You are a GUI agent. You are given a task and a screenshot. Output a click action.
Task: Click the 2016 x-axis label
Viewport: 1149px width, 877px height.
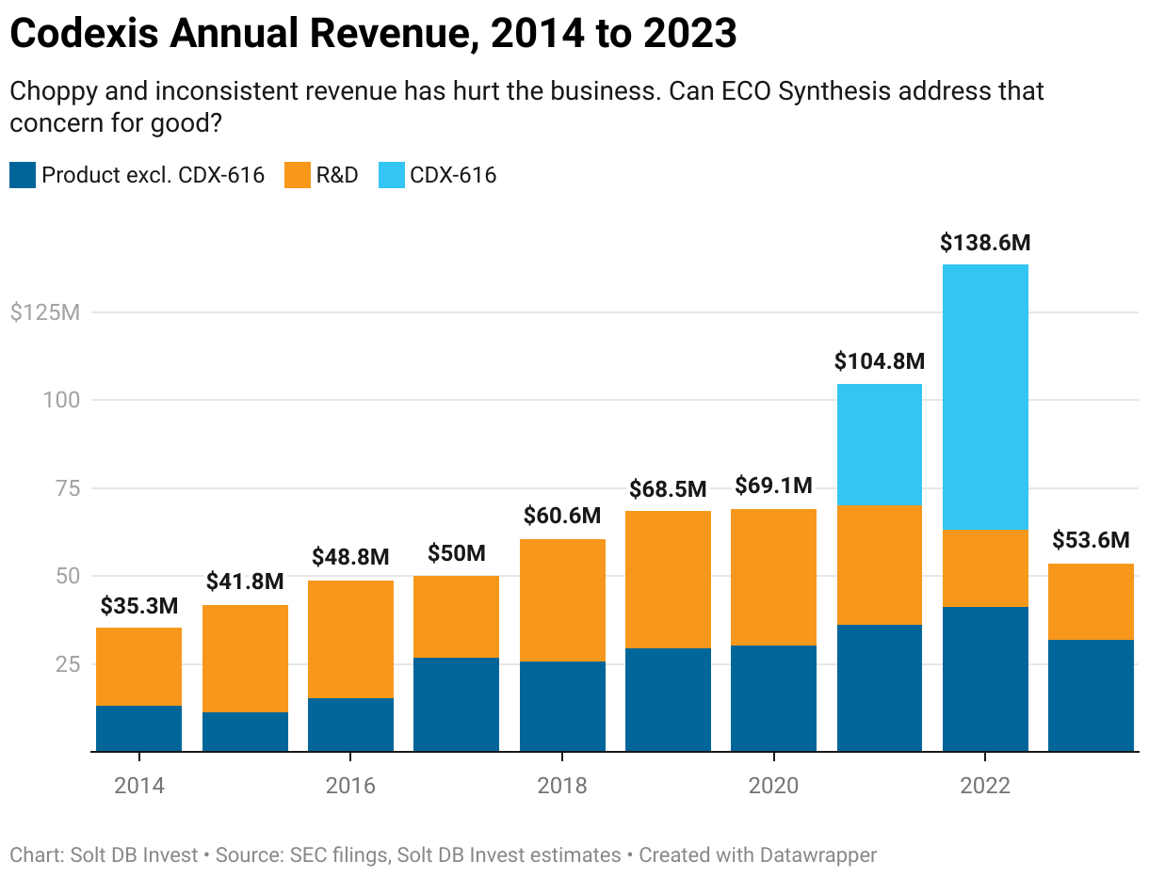[350, 786]
